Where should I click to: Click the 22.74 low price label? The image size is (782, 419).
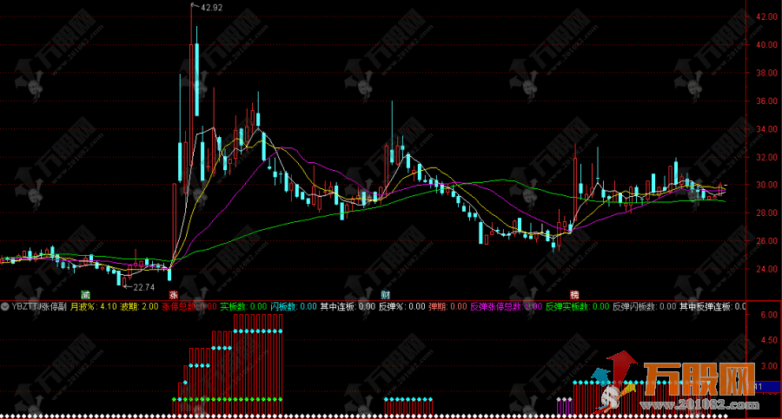tap(141, 287)
